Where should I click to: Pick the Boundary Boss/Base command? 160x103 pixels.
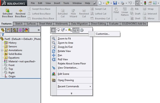coord(41,19)
